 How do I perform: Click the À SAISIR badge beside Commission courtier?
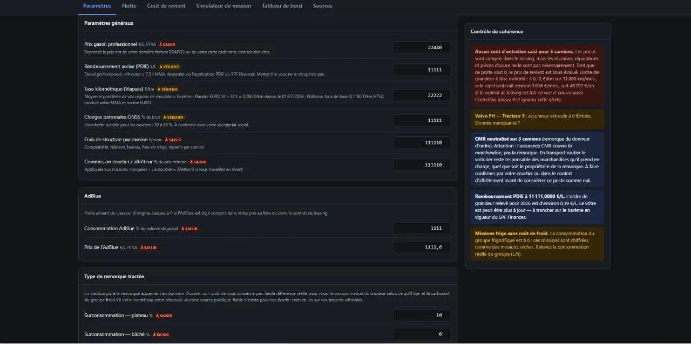(198, 162)
